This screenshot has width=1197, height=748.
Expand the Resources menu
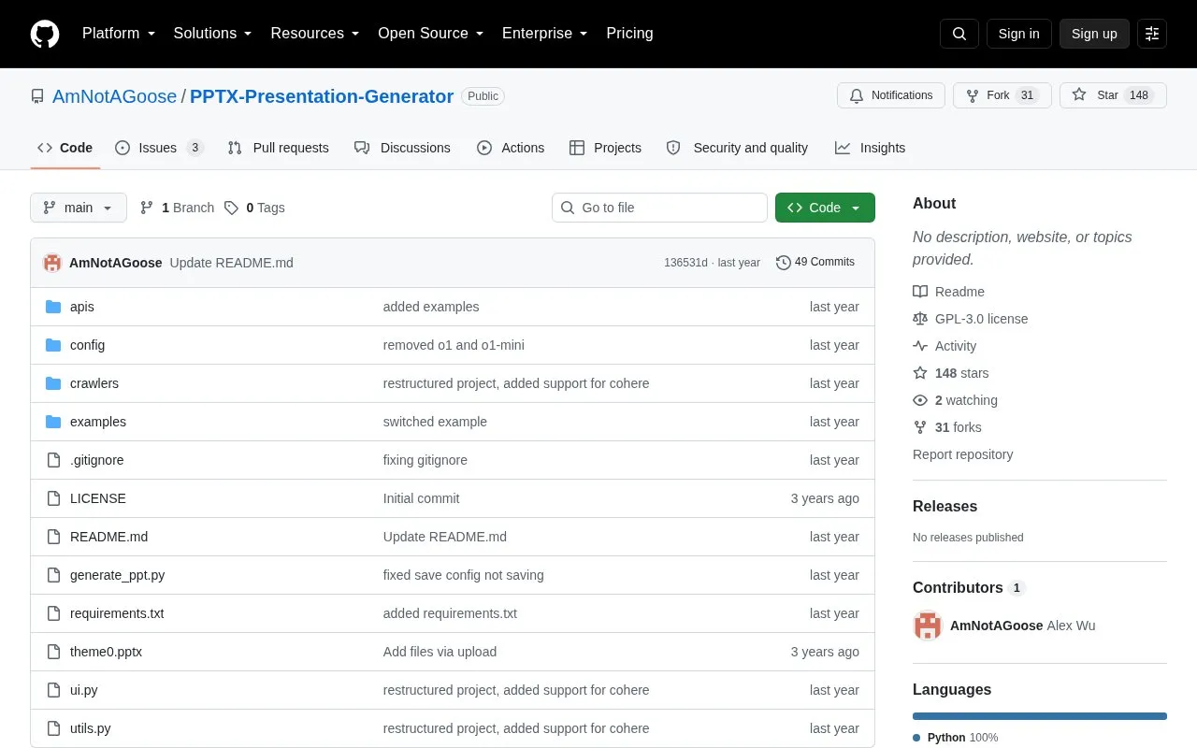(x=315, y=34)
